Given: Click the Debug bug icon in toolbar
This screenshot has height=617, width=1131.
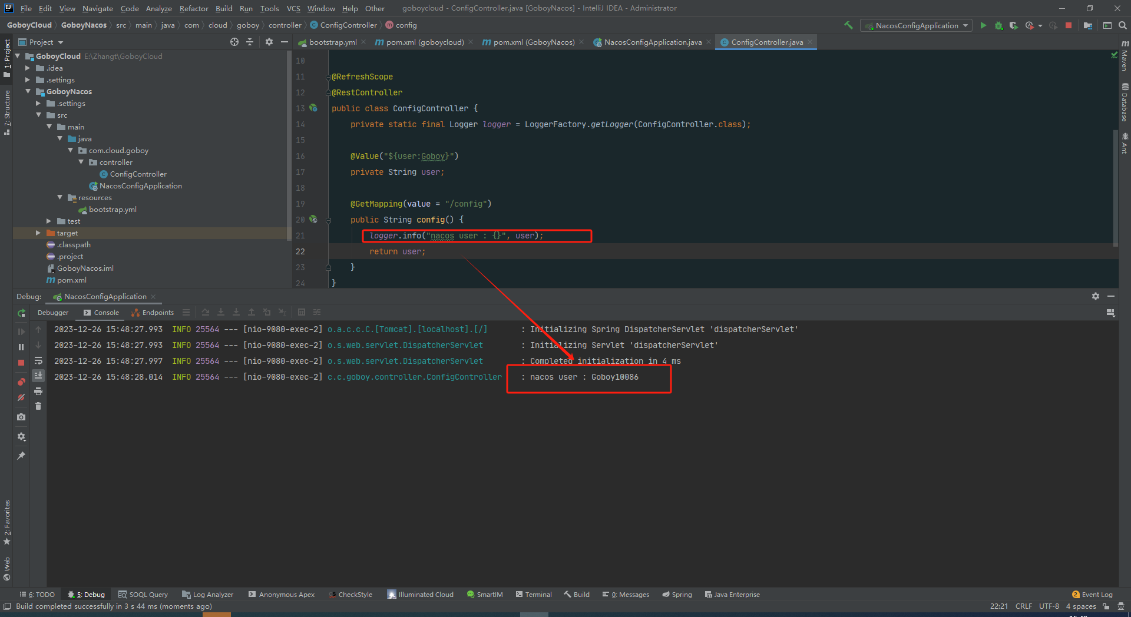Looking at the screenshot, I should pyautogui.click(x=998, y=25).
